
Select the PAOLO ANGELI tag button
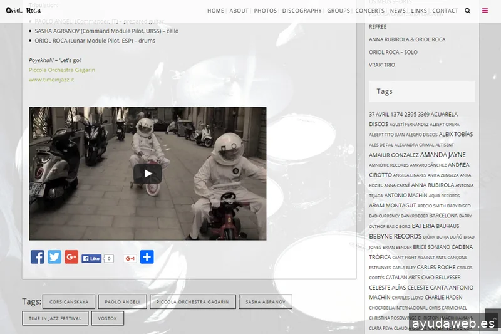[x=122, y=301]
